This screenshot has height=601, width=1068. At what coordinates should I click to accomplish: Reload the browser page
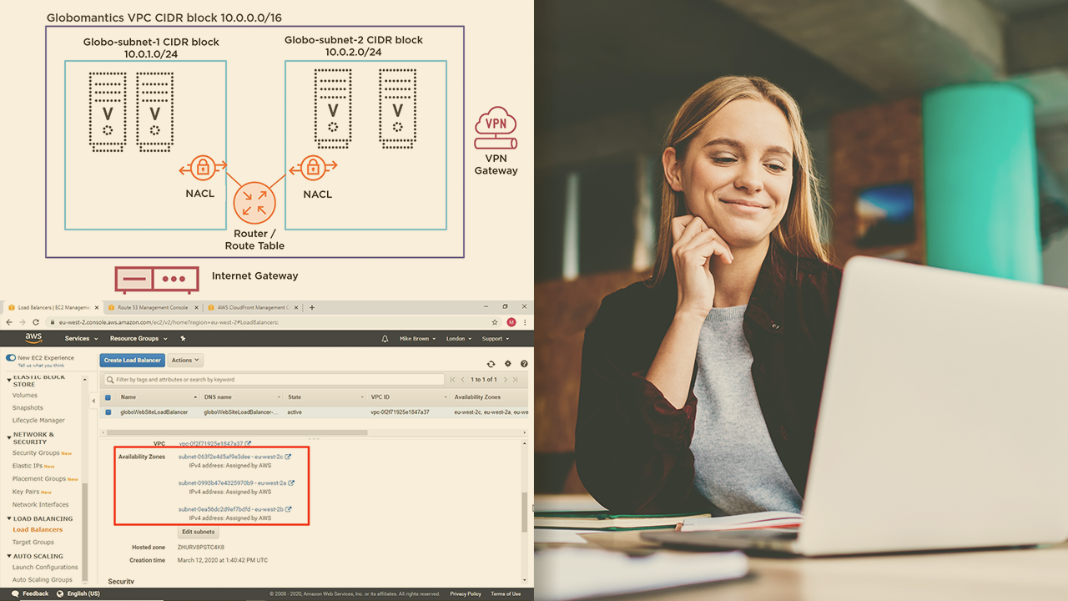point(35,322)
